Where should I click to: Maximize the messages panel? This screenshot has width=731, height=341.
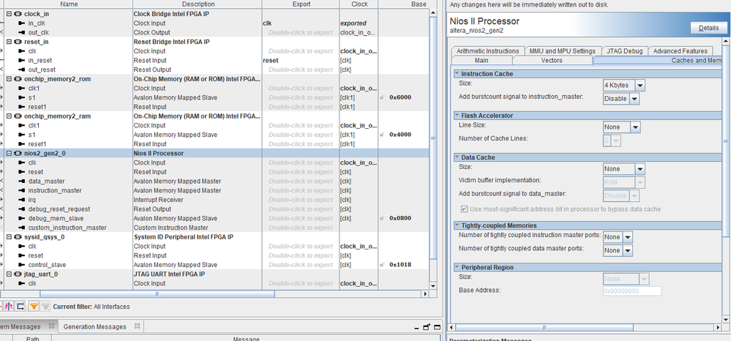pyautogui.click(x=438, y=327)
